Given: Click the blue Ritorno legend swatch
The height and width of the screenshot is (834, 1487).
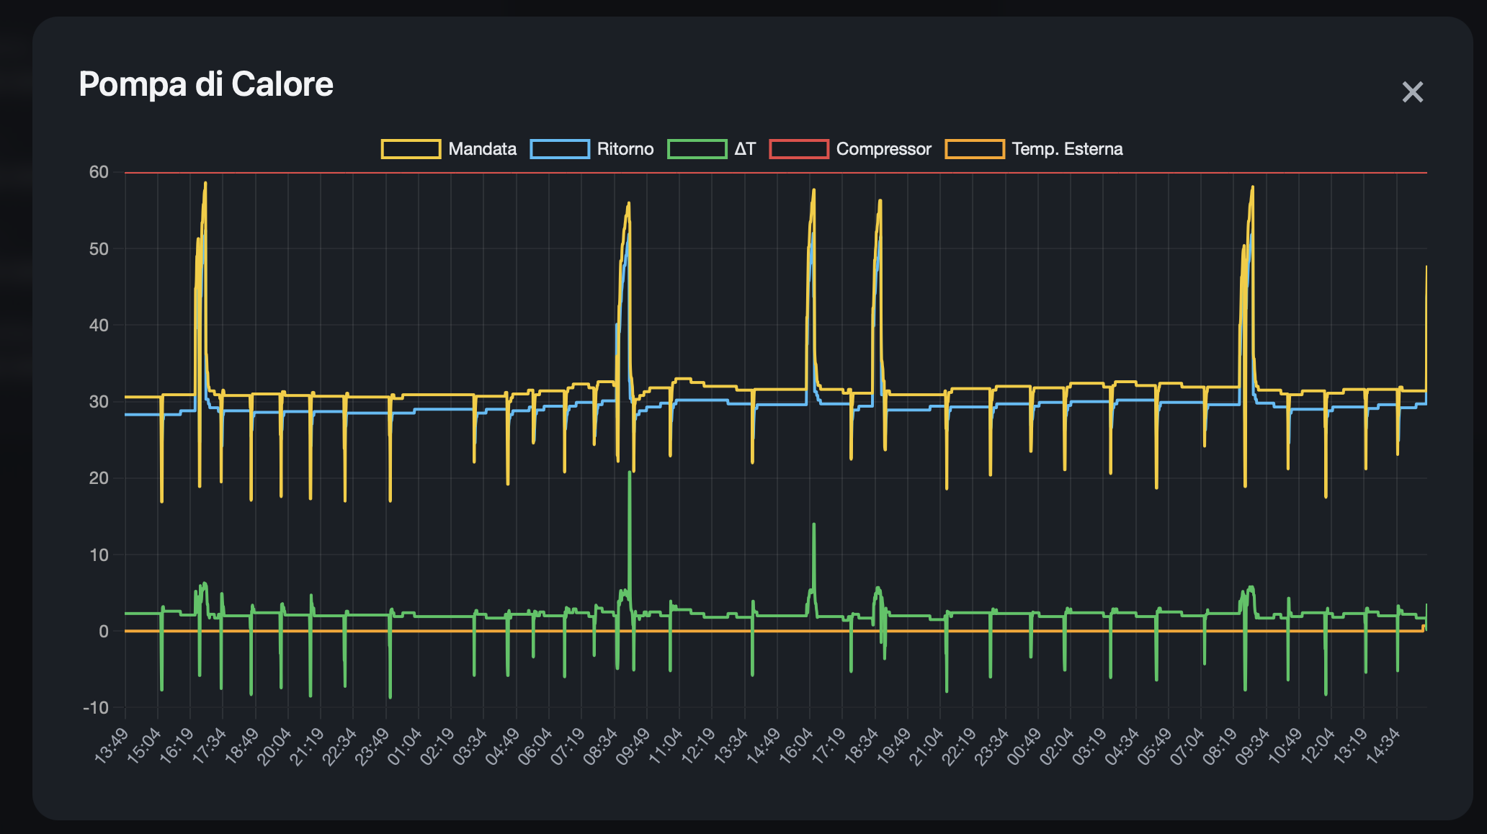Looking at the screenshot, I should click(560, 149).
